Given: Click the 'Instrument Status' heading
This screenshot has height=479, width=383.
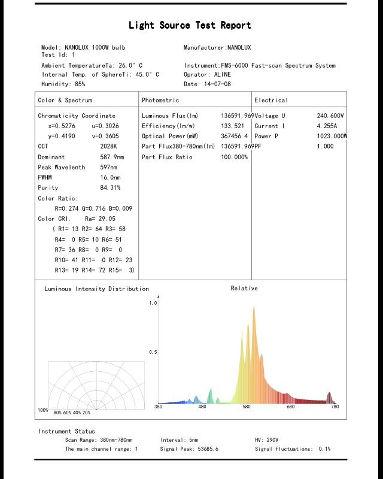Looking at the screenshot, I should (66, 431).
